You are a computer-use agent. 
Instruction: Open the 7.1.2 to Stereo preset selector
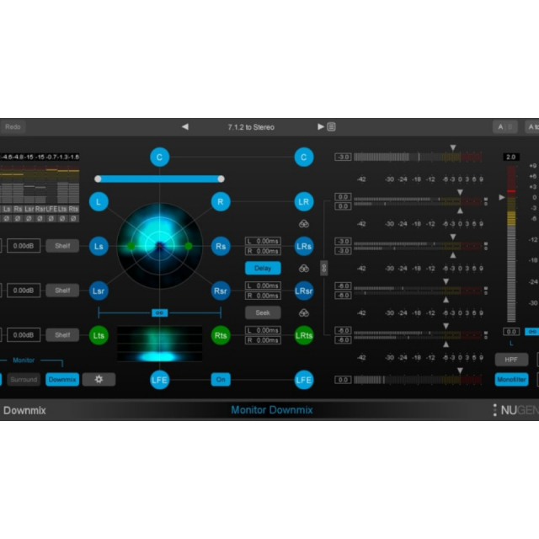point(251,127)
